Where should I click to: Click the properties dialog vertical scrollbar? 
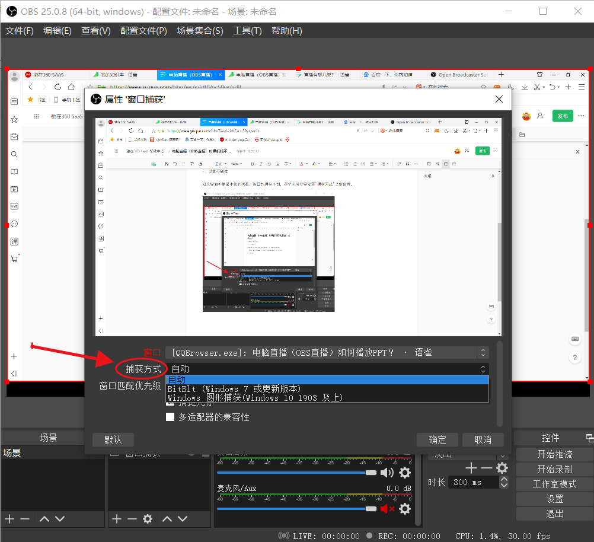tap(500, 384)
